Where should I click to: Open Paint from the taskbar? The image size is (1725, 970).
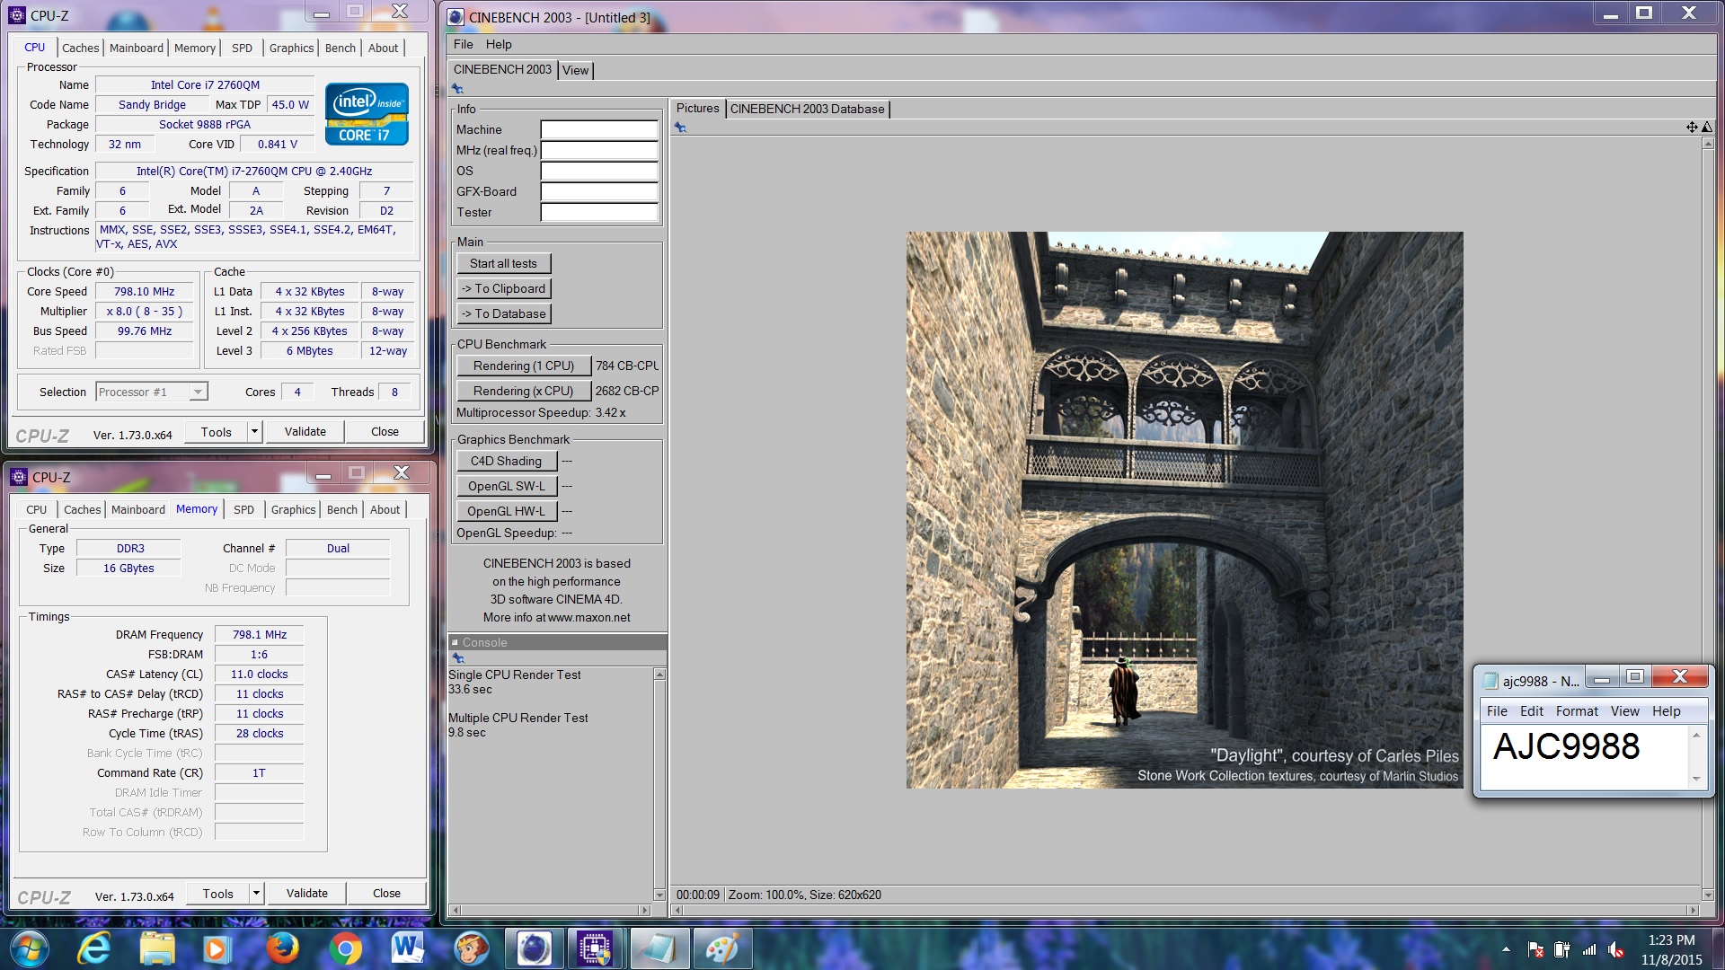click(x=722, y=948)
